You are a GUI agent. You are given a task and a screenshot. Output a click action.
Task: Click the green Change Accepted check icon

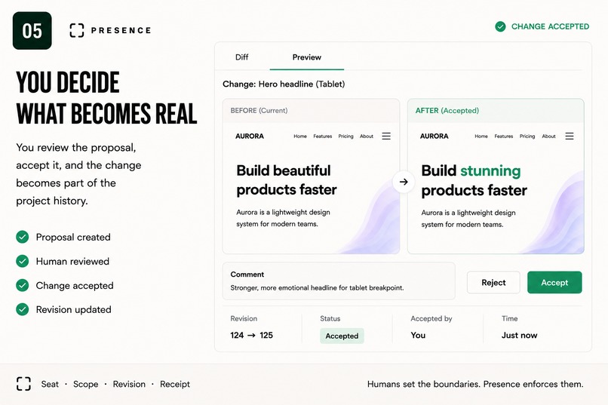click(500, 26)
